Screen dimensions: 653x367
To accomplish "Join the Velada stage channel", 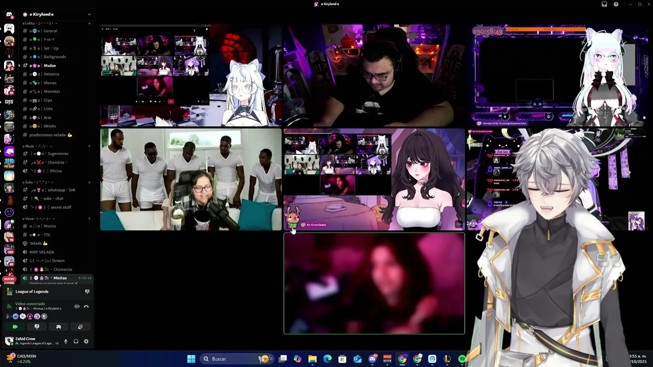I will [x=57, y=244].
